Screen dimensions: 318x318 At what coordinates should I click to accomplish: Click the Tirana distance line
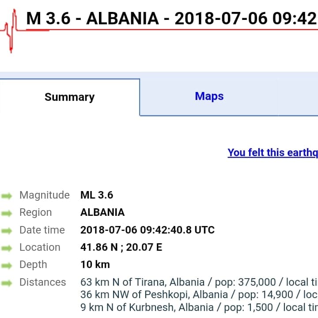tap(199, 282)
